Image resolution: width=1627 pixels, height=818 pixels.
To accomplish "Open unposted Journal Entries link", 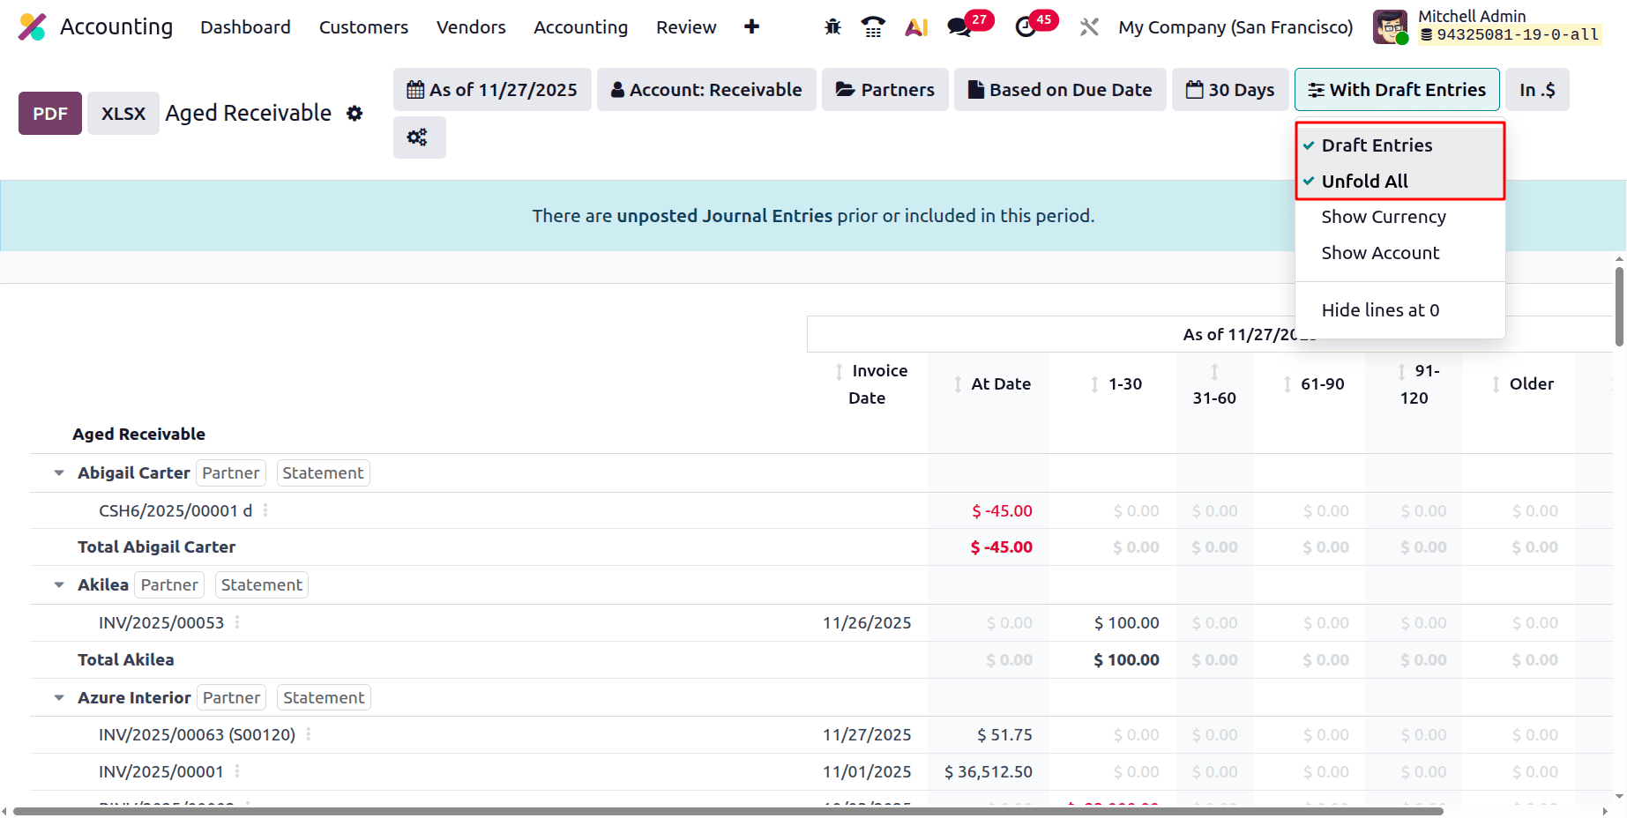I will pyautogui.click(x=724, y=216).
